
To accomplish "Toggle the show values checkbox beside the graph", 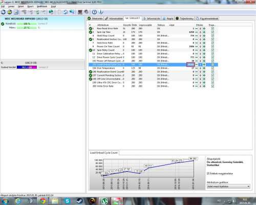I will [x=208, y=174].
